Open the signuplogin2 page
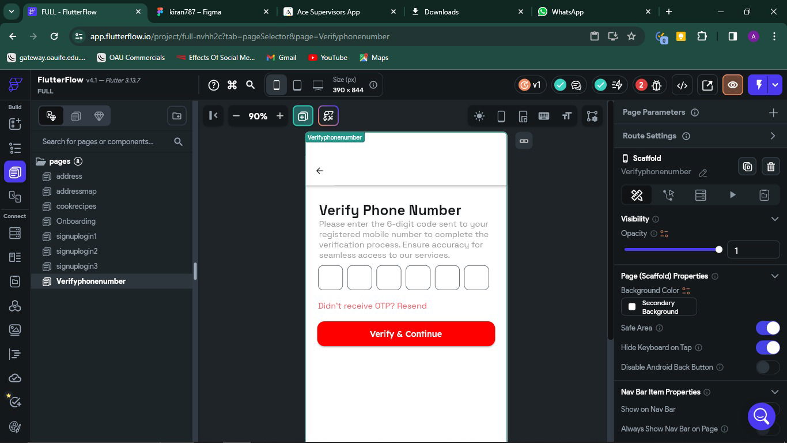 (77, 251)
